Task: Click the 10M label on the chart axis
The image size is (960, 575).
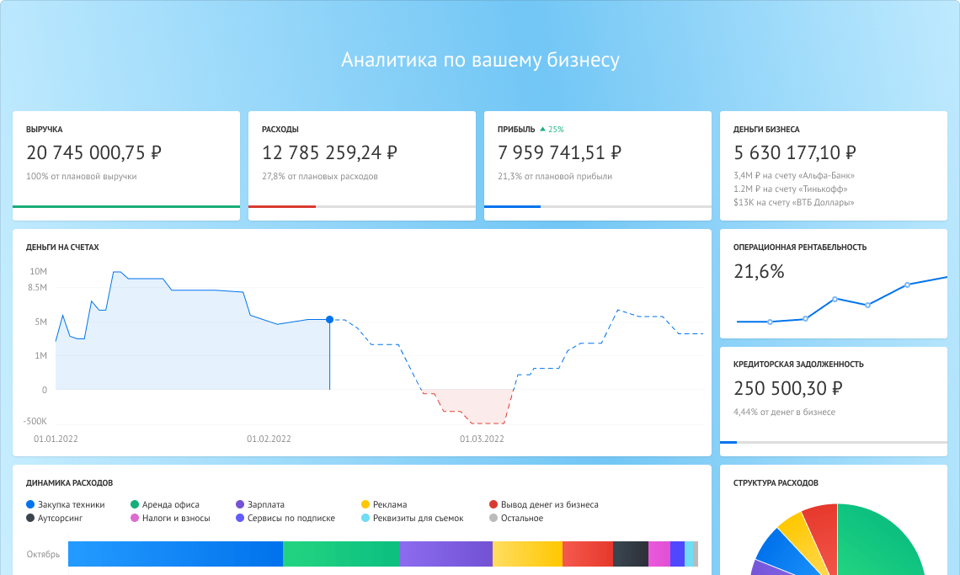Action: pyautogui.click(x=38, y=271)
